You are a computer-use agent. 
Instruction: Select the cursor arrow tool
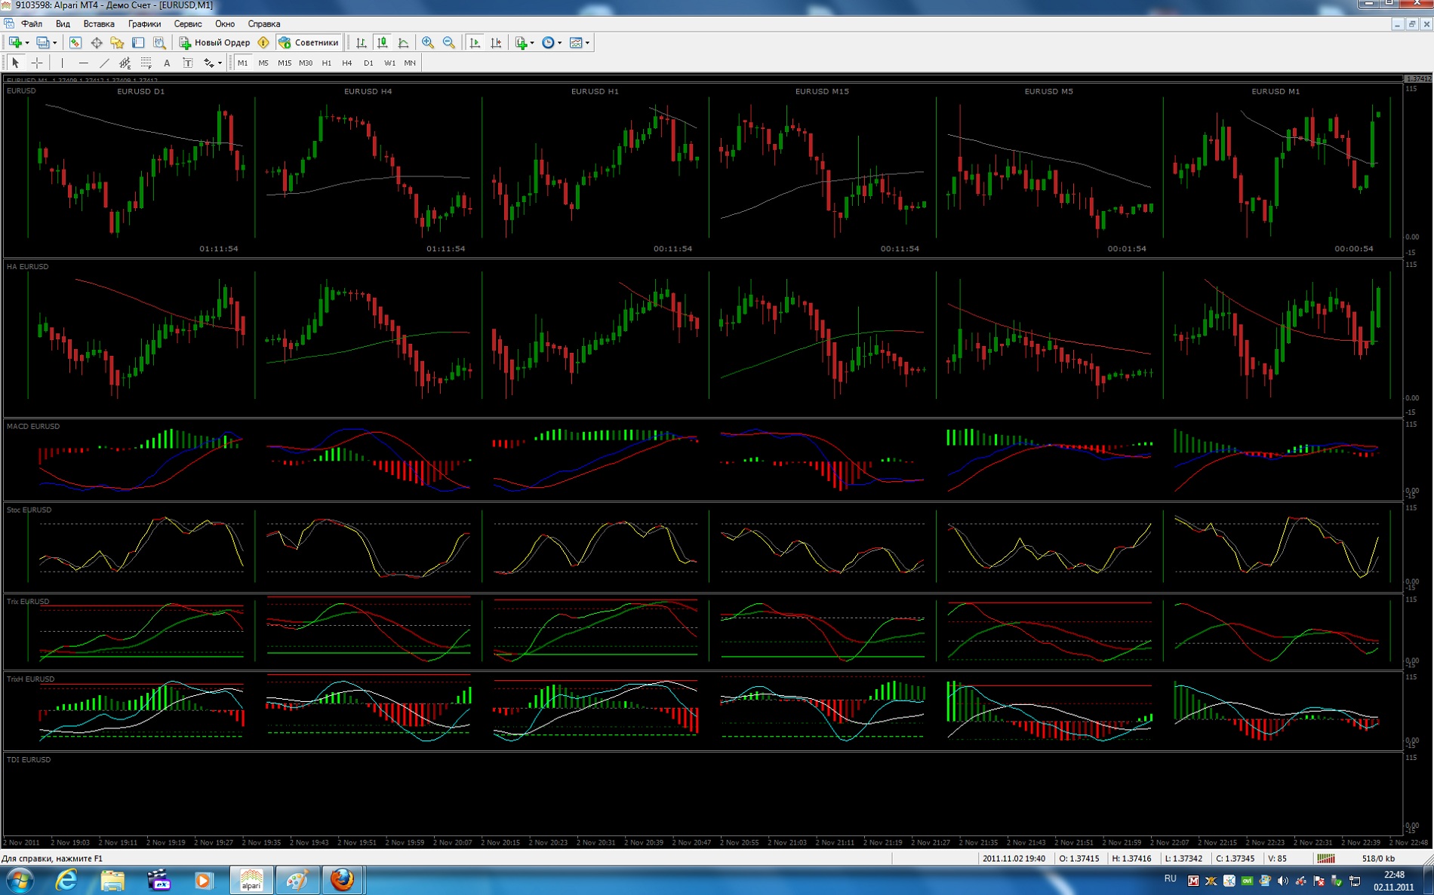tap(16, 63)
